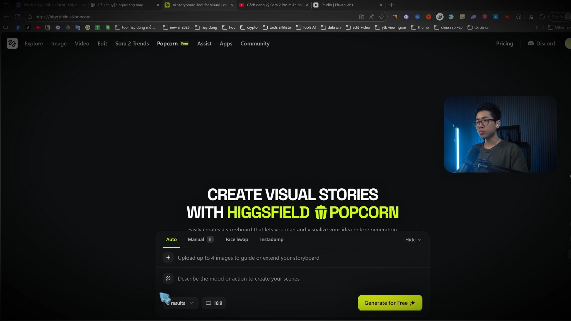Switch to the Sora 2 Pro YouTube browser tab
Viewport: 571px width, 321px height.
pyautogui.click(x=274, y=5)
